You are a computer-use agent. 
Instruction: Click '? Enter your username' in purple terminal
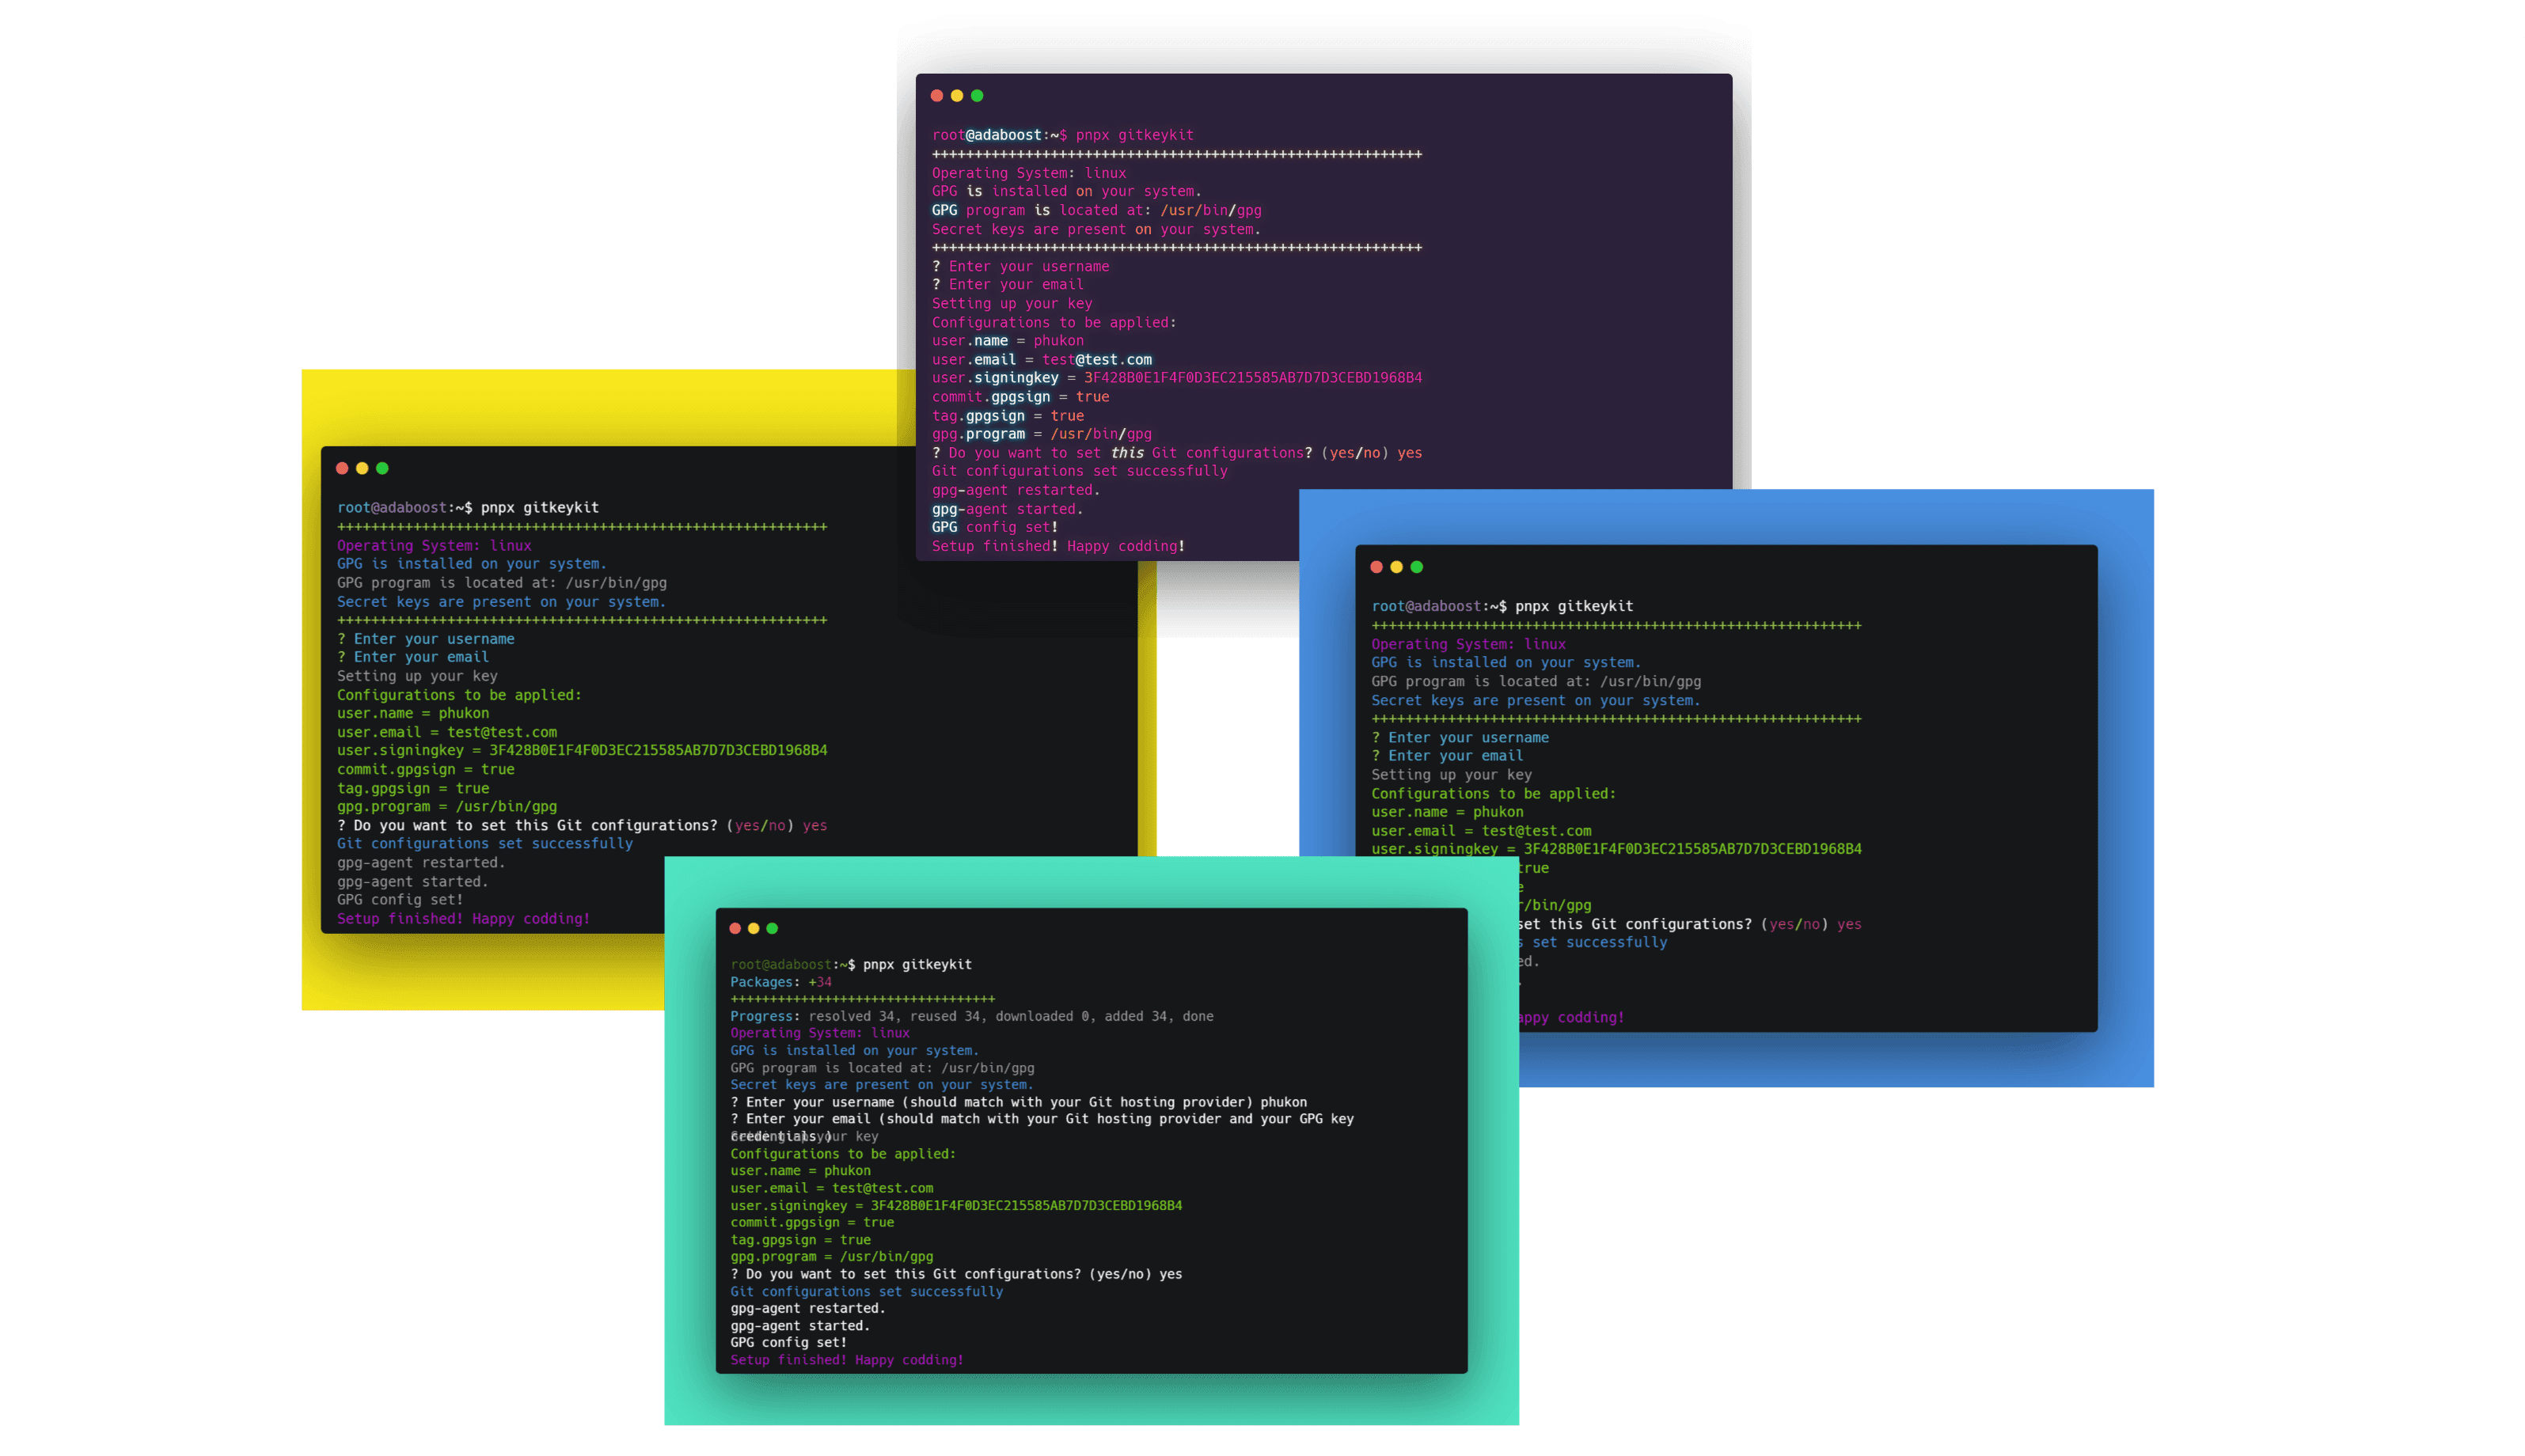point(1020,266)
